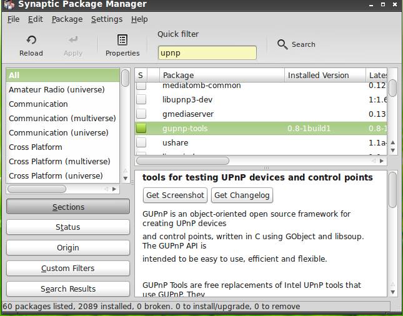Click the Get Changelog button

tap(242, 195)
